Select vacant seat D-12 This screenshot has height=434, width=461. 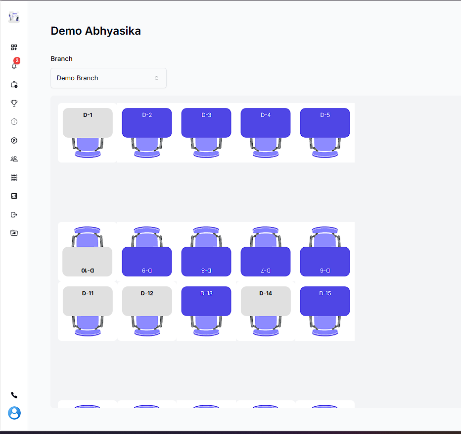(x=147, y=301)
